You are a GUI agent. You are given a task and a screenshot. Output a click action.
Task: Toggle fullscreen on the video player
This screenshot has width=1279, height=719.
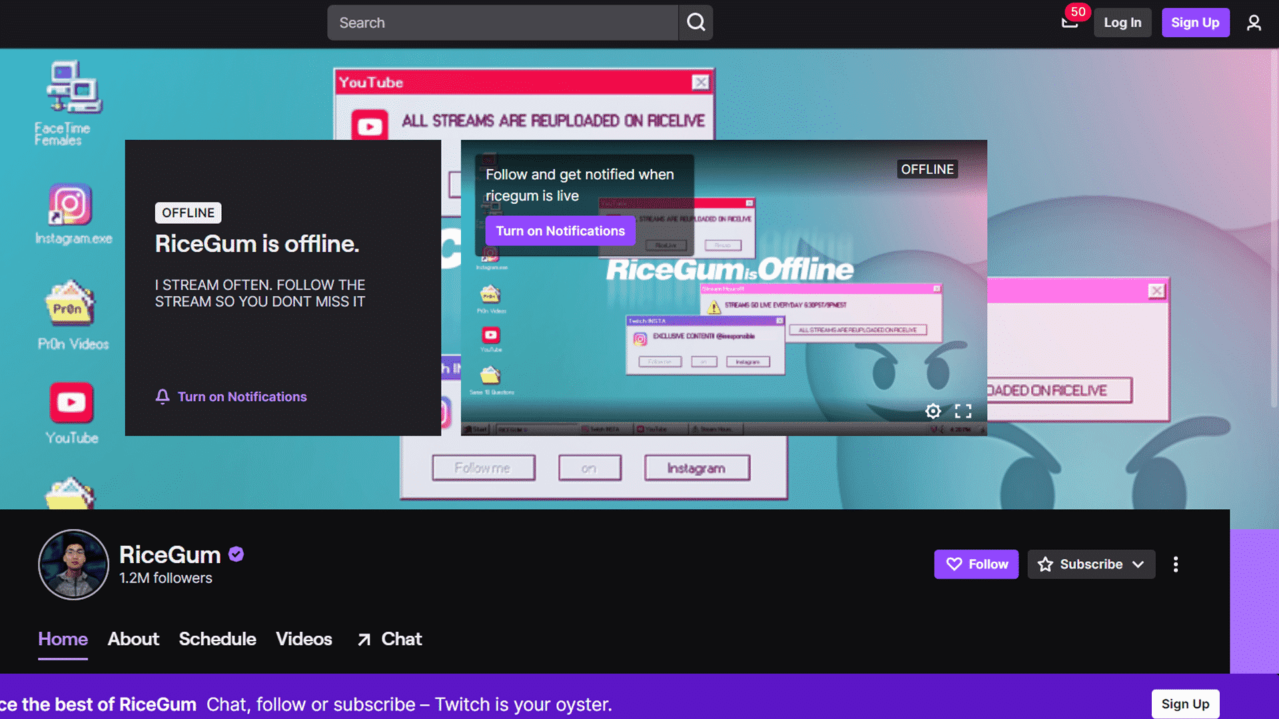(x=963, y=411)
